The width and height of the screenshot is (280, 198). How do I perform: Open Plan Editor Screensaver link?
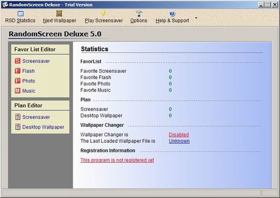[36, 117]
